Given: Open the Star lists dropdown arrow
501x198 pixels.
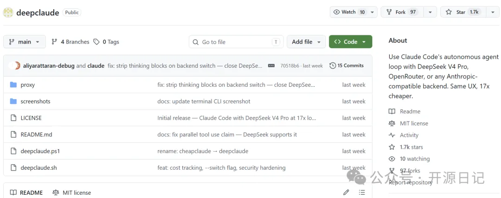Looking at the screenshot, I should click(492, 12).
